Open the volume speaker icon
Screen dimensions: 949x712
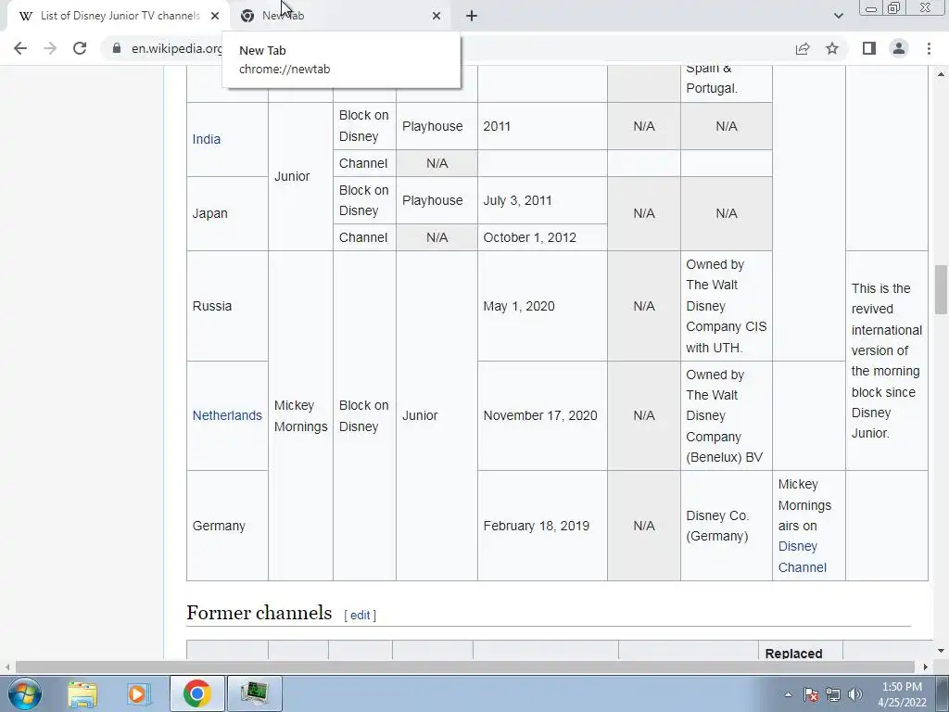pos(855,694)
